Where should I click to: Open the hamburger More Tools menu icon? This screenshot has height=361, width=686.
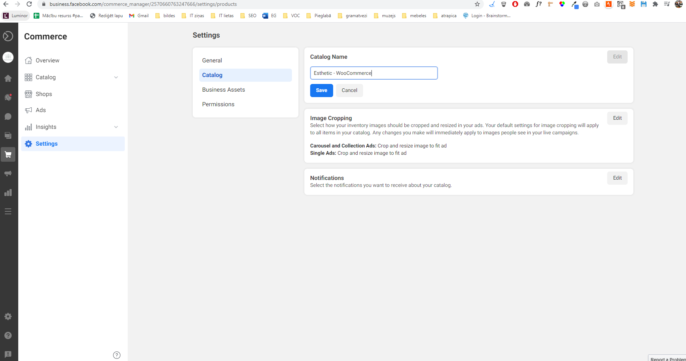(8, 211)
